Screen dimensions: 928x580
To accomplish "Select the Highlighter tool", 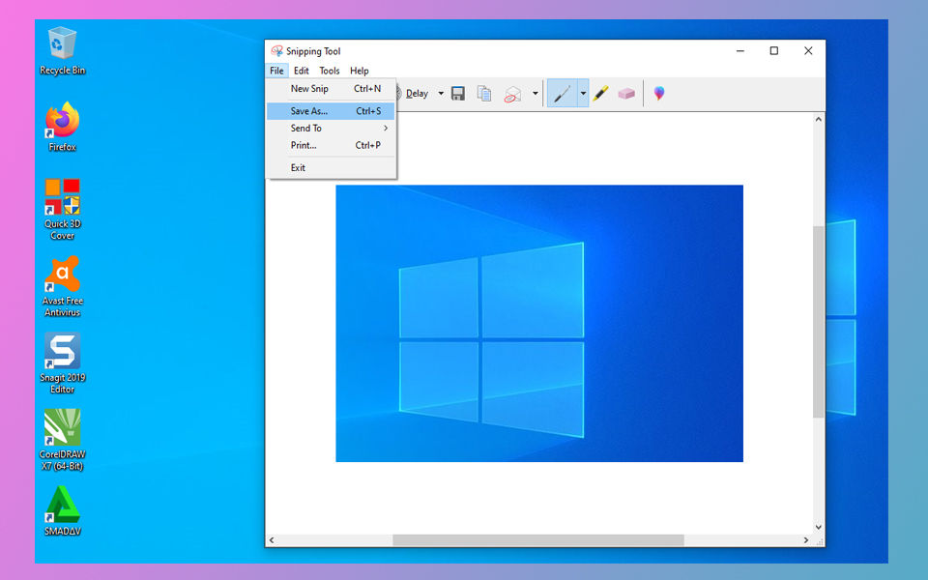I will (600, 93).
